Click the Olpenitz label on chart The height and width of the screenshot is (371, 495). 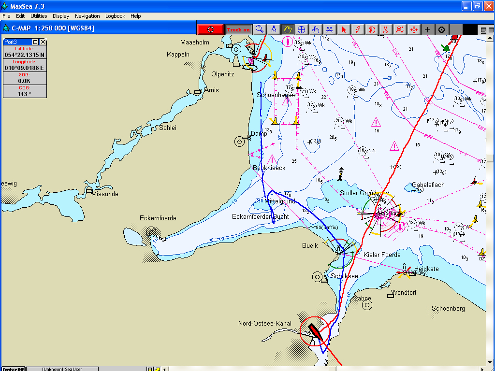click(222, 74)
